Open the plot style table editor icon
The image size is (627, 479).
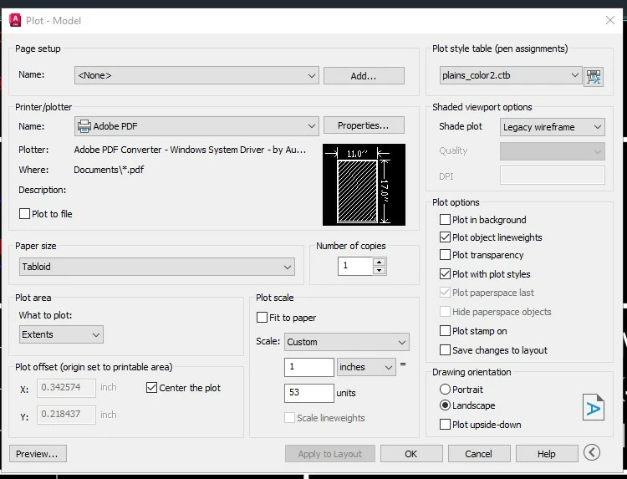594,76
